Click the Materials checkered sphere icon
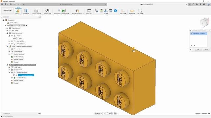Image resolution: width=211 pixels, height=118 pixels. (47, 11)
